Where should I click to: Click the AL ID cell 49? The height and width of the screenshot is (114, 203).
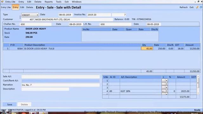114,91
